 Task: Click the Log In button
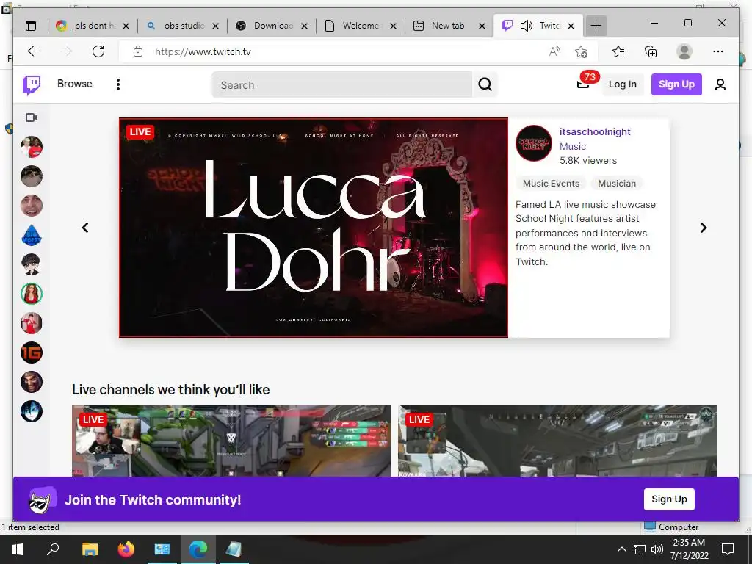(623, 84)
